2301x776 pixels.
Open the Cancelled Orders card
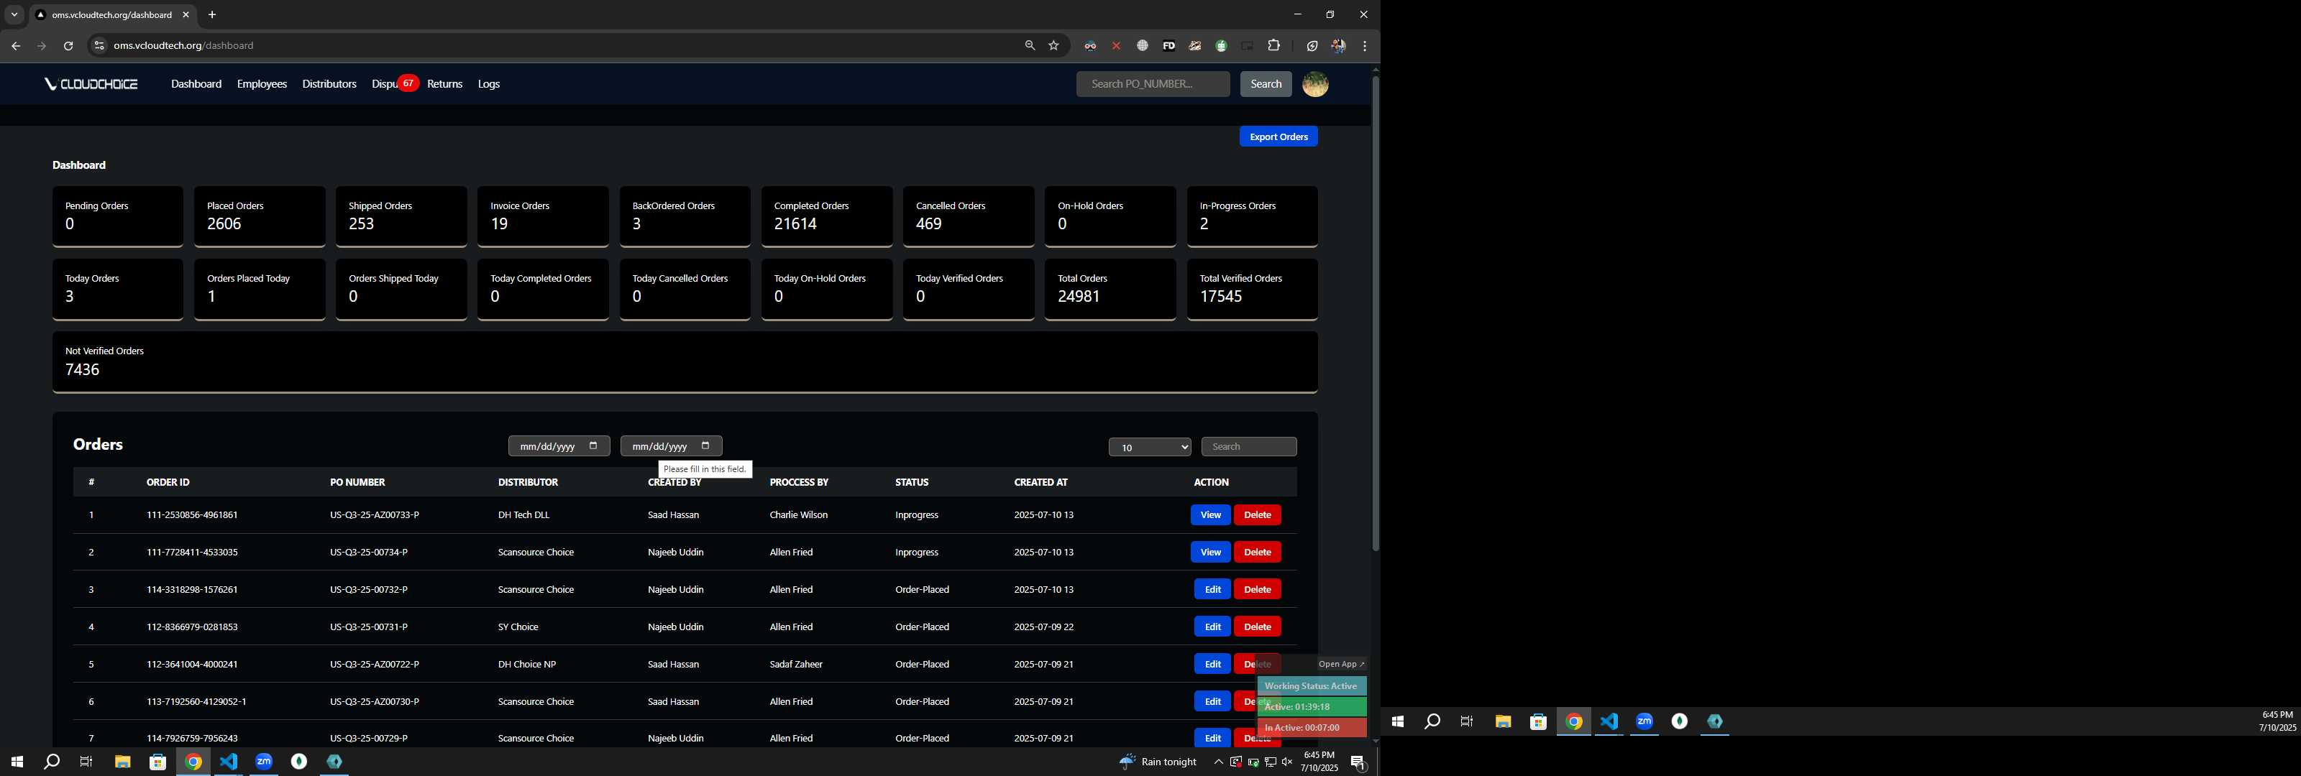(x=969, y=216)
